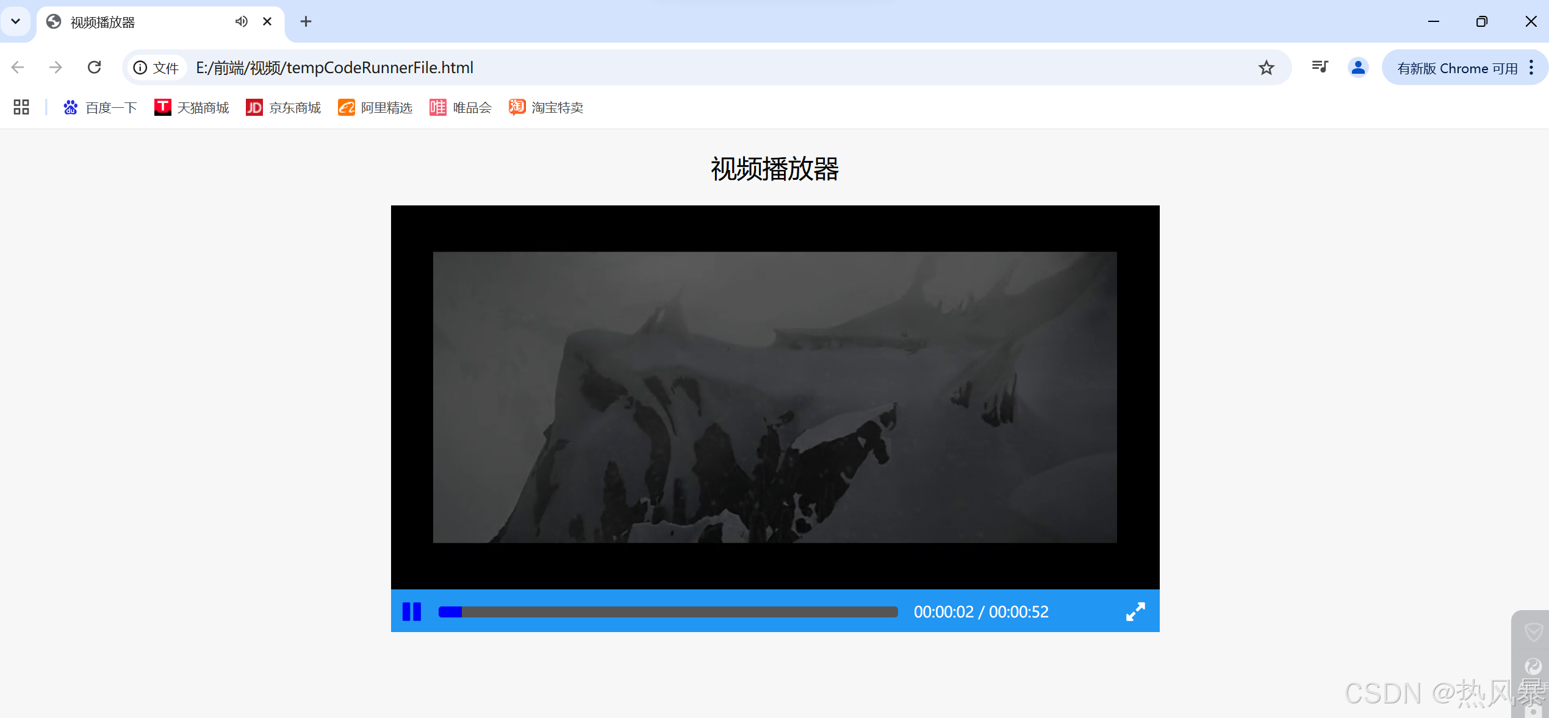This screenshot has width=1549, height=718.
Task: Open the 百度一下 bookmark
Action: [100, 108]
